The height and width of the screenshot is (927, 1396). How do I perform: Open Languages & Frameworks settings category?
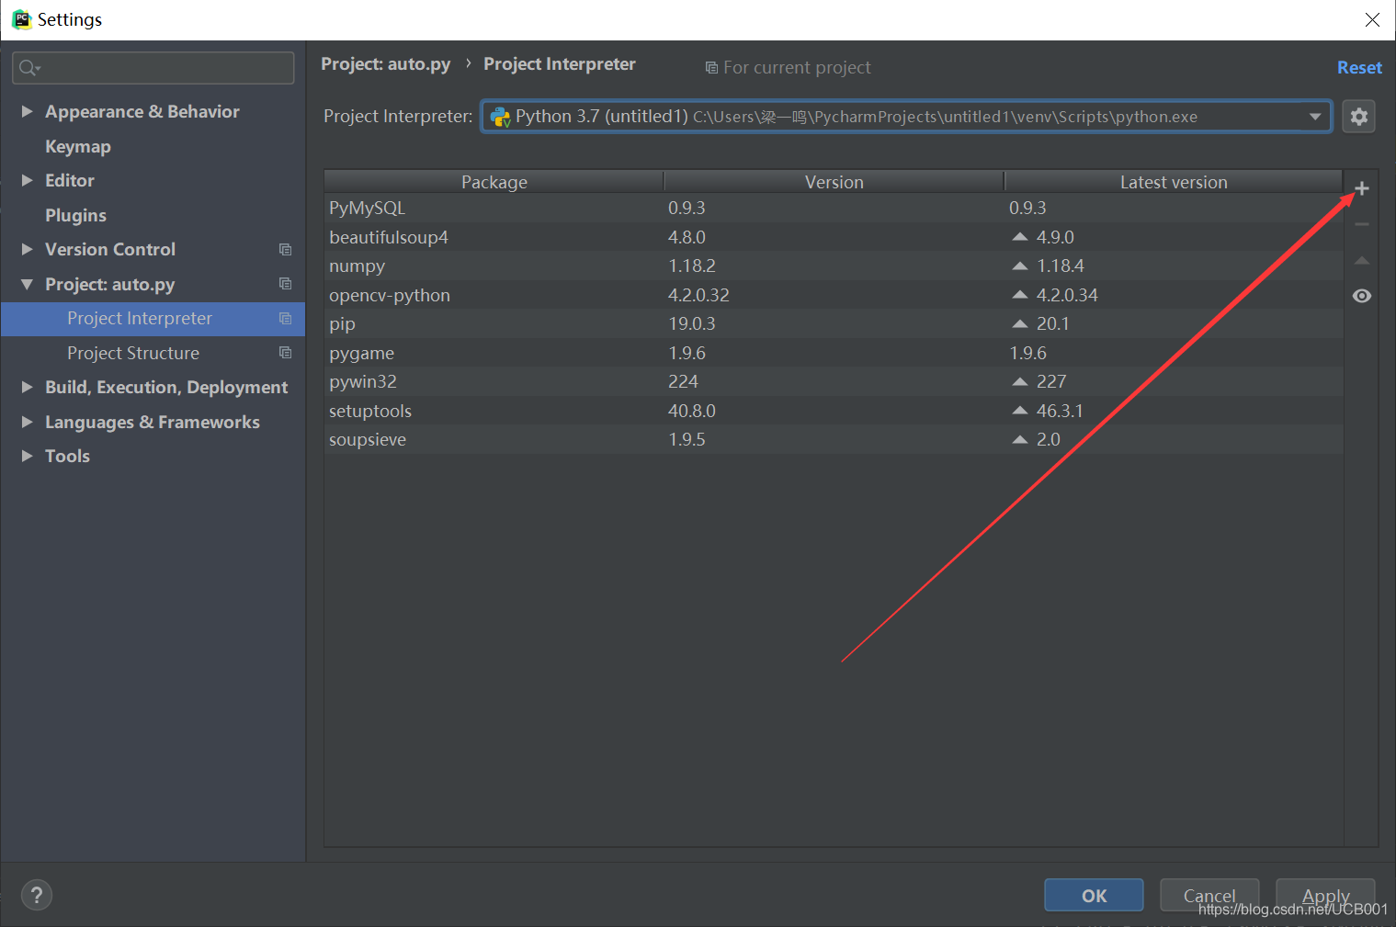pos(153,422)
